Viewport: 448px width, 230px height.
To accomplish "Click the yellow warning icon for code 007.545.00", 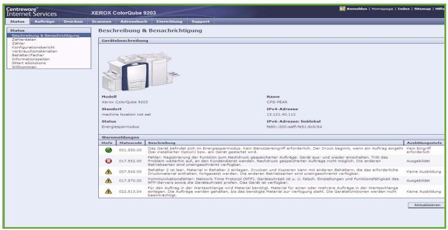I will click(108, 172).
